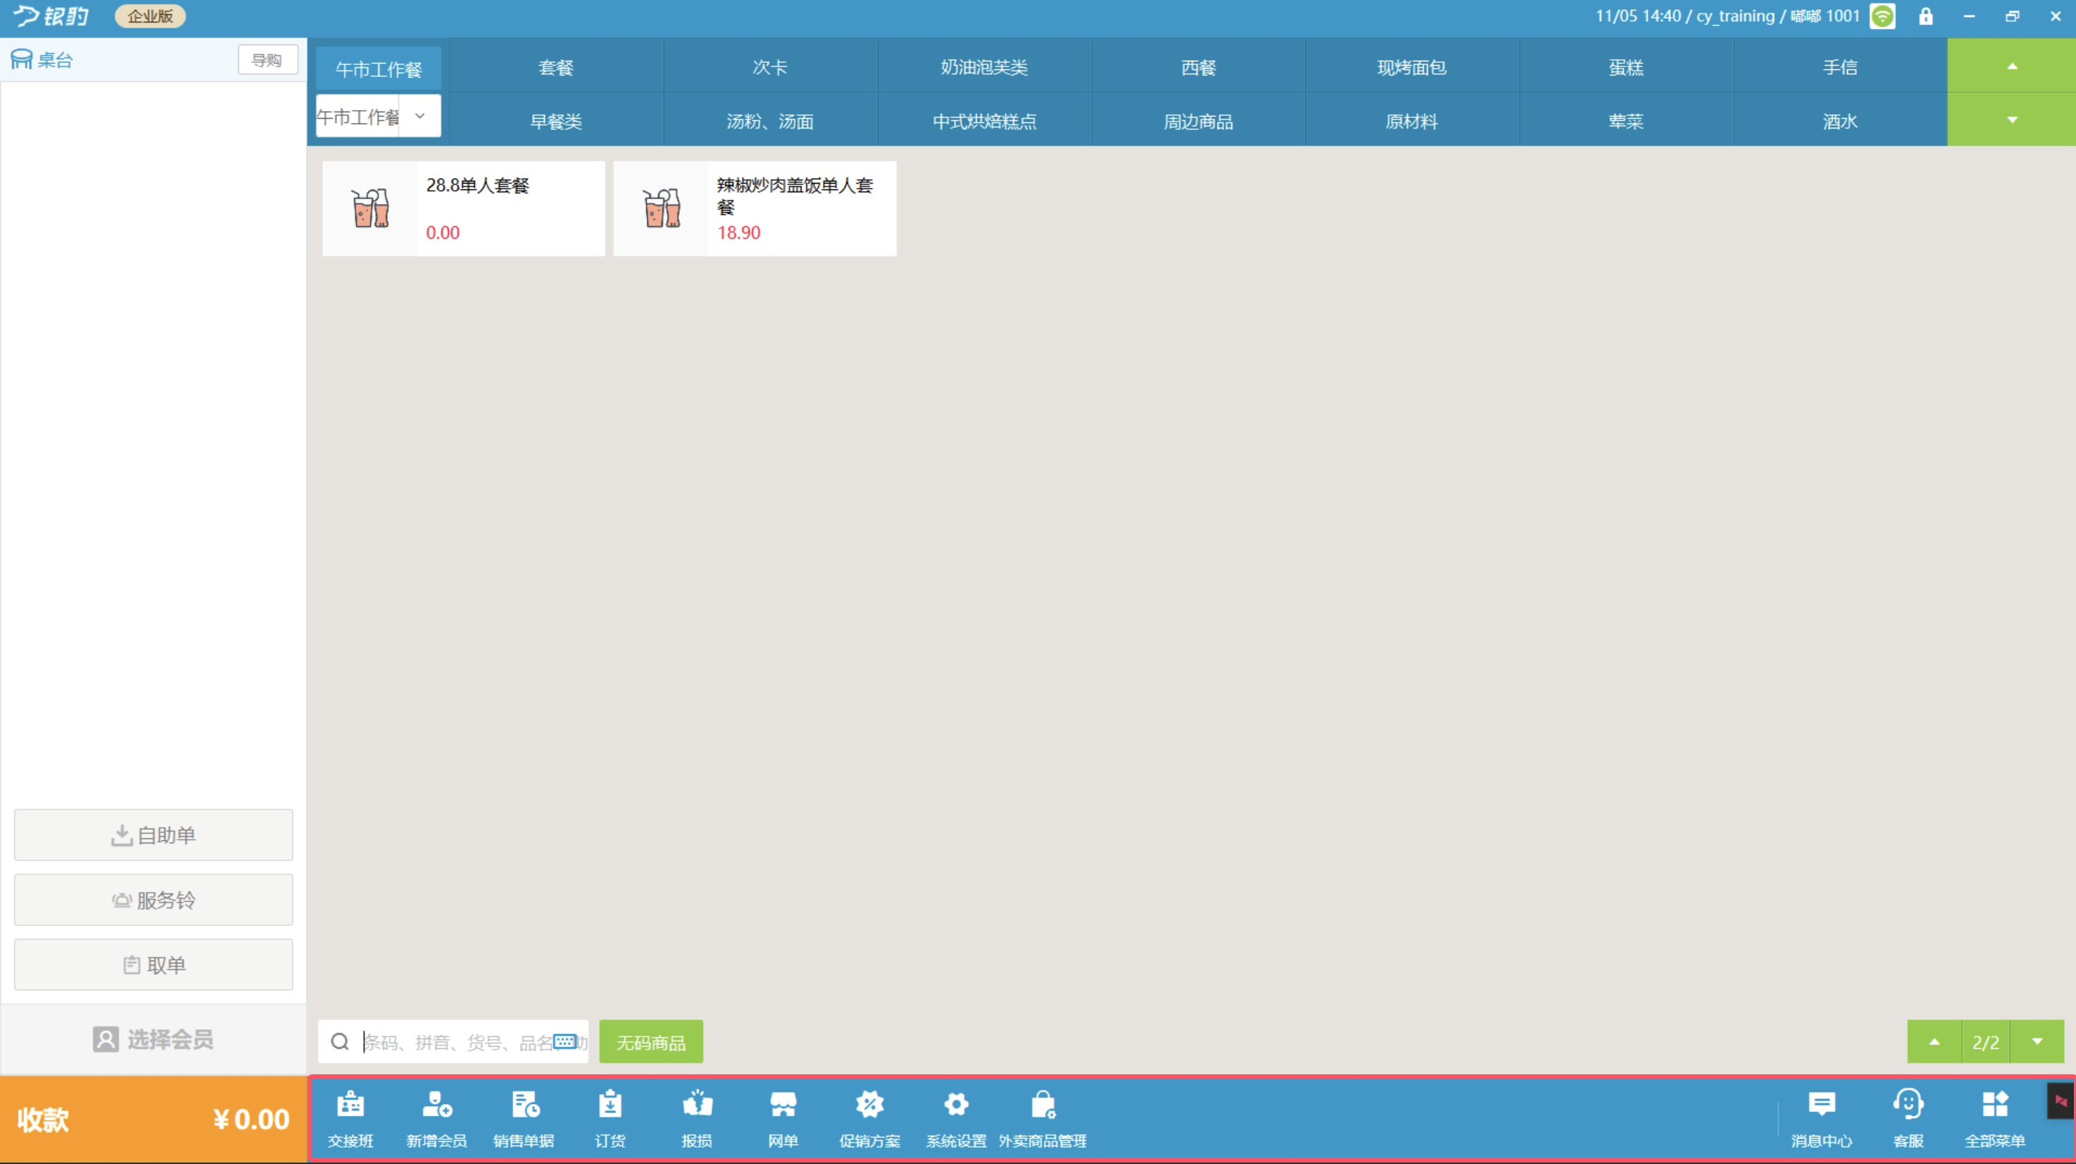The height and width of the screenshot is (1164, 2076).
Task: Click the 取单 retrieve order button
Action: pyautogui.click(x=153, y=964)
